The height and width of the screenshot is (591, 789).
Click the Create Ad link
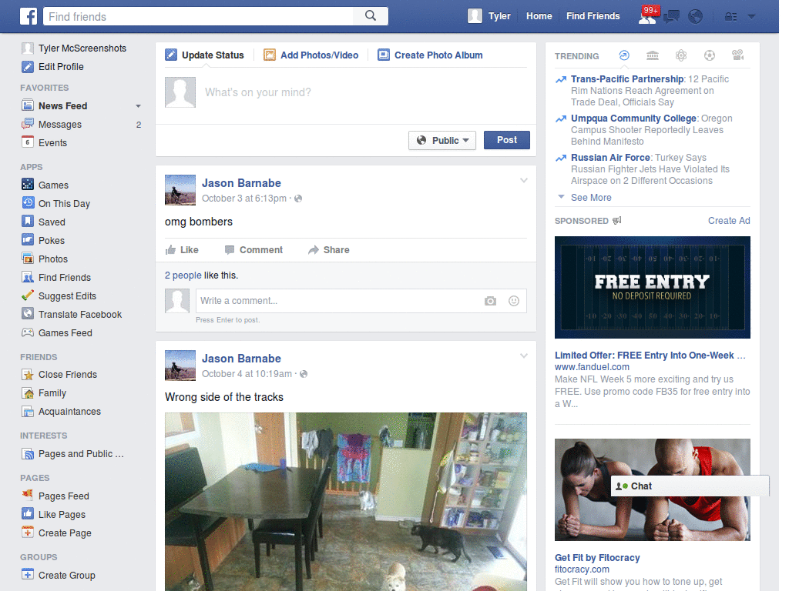[x=729, y=221]
